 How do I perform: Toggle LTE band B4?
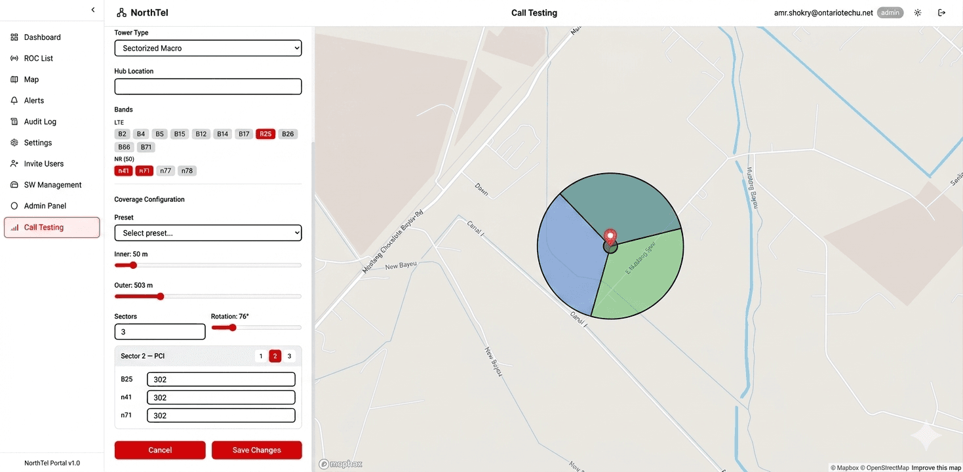[x=141, y=134]
